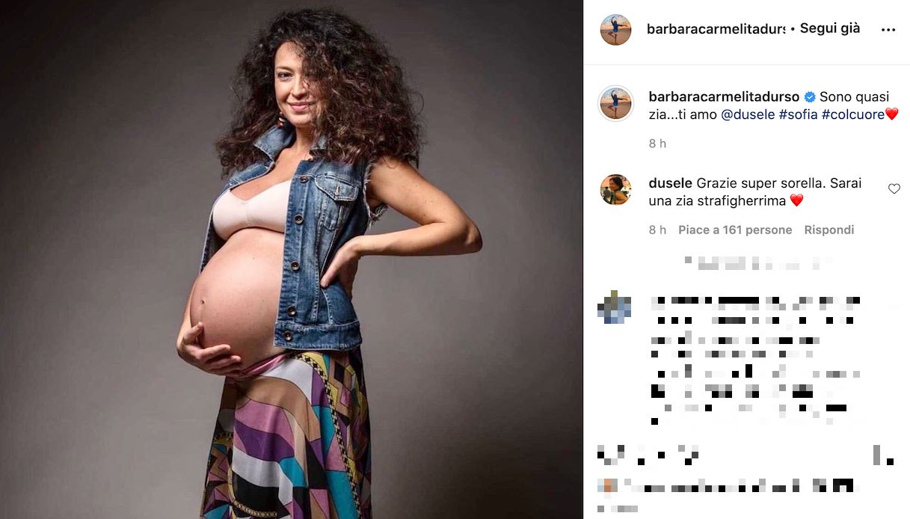This screenshot has height=519, width=910.
Task: Click barbaracarmelitadurso username in caption
Action: pos(723,97)
